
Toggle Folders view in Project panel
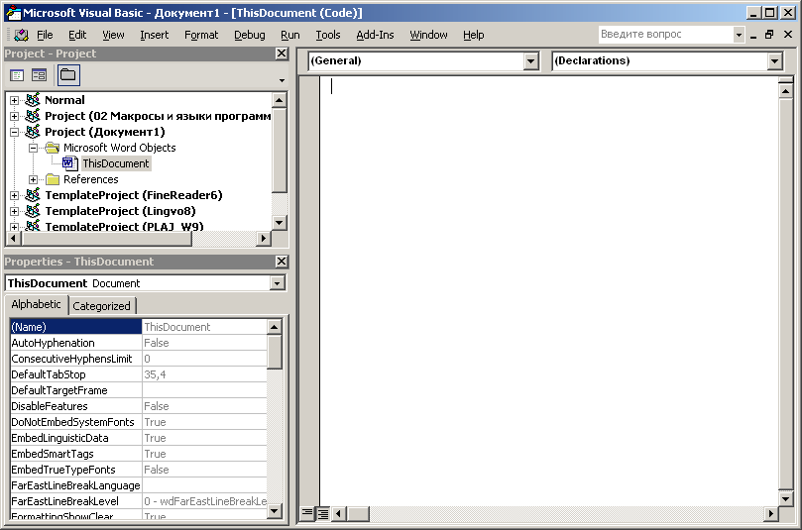tap(68, 75)
